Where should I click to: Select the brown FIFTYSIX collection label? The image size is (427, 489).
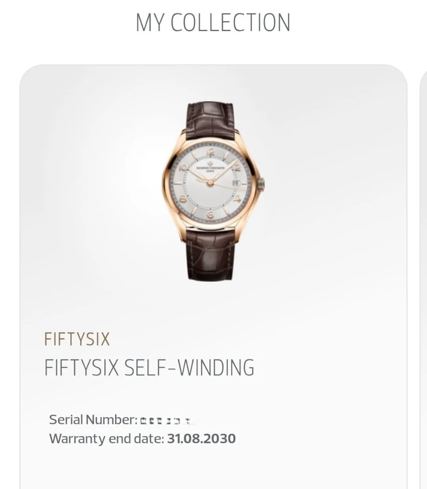(77, 339)
